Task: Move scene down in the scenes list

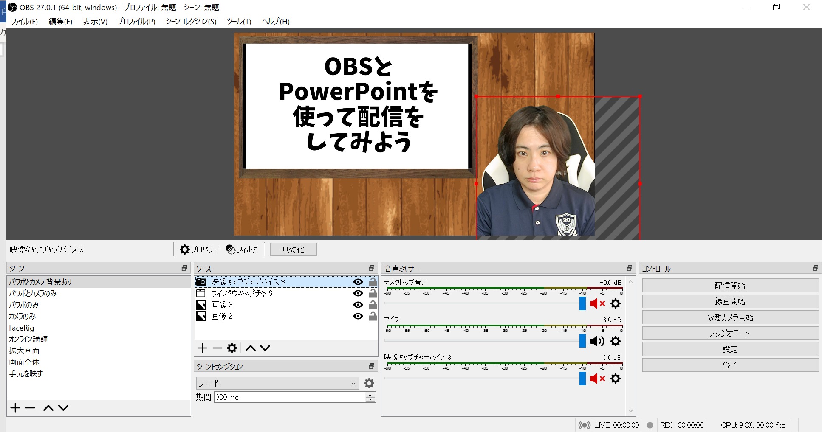Action: pyautogui.click(x=63, y=408)
